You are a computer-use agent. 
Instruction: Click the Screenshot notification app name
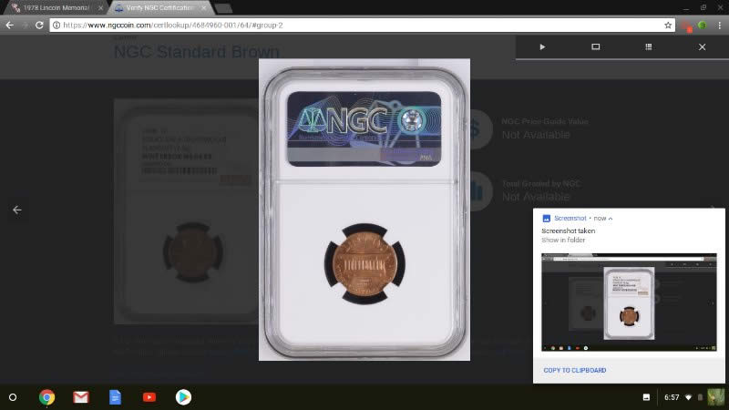point(570,218)
